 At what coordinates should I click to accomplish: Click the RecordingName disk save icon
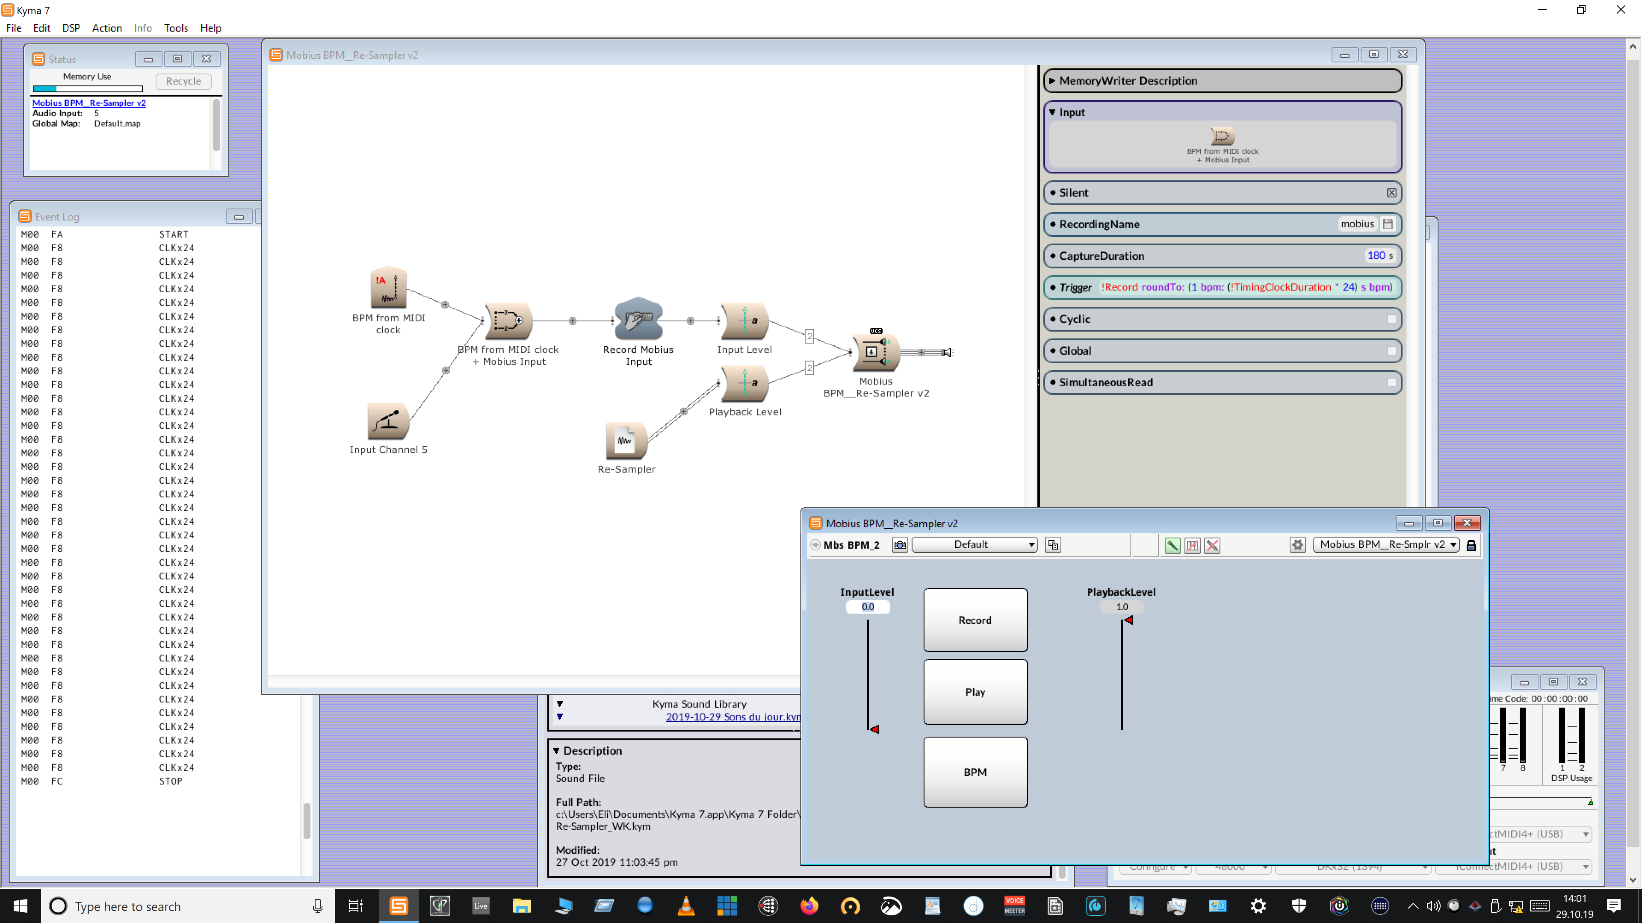(x=1388, y=223)
